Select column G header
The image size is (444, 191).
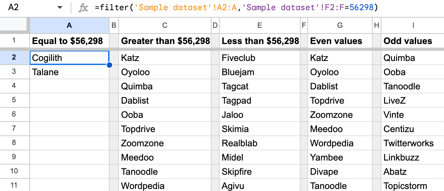[x=340, y=25]
